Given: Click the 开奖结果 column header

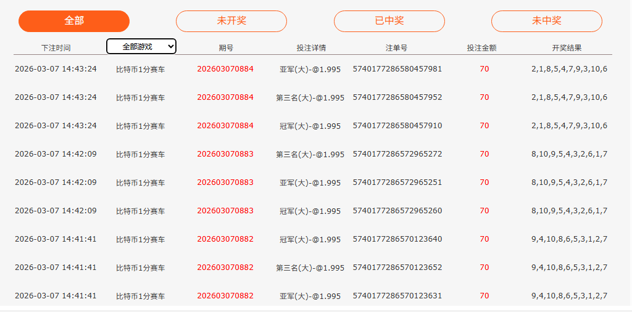Looking at the screenshot, I should point(567,47).
